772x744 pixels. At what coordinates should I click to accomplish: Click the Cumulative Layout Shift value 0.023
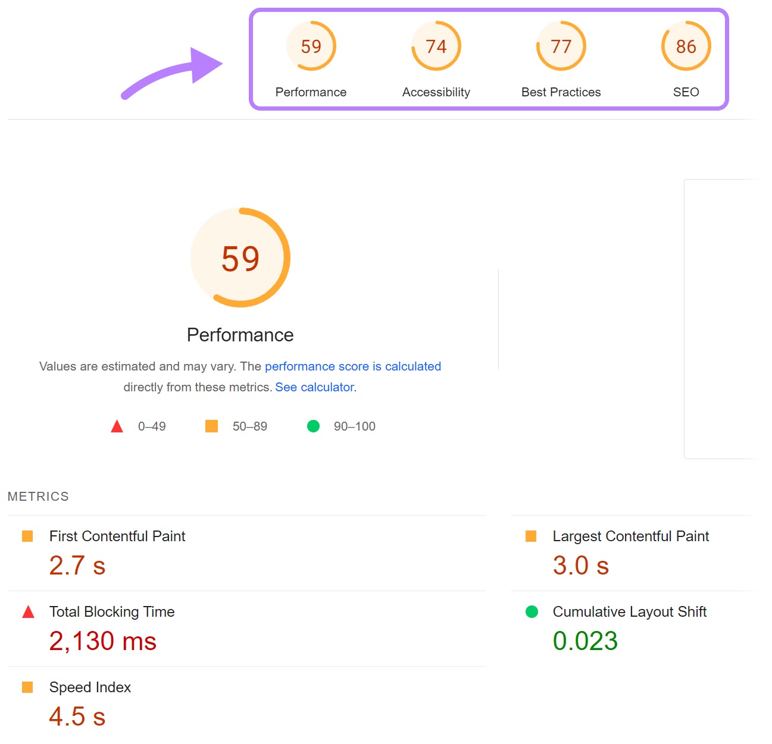tap(585, 641)
